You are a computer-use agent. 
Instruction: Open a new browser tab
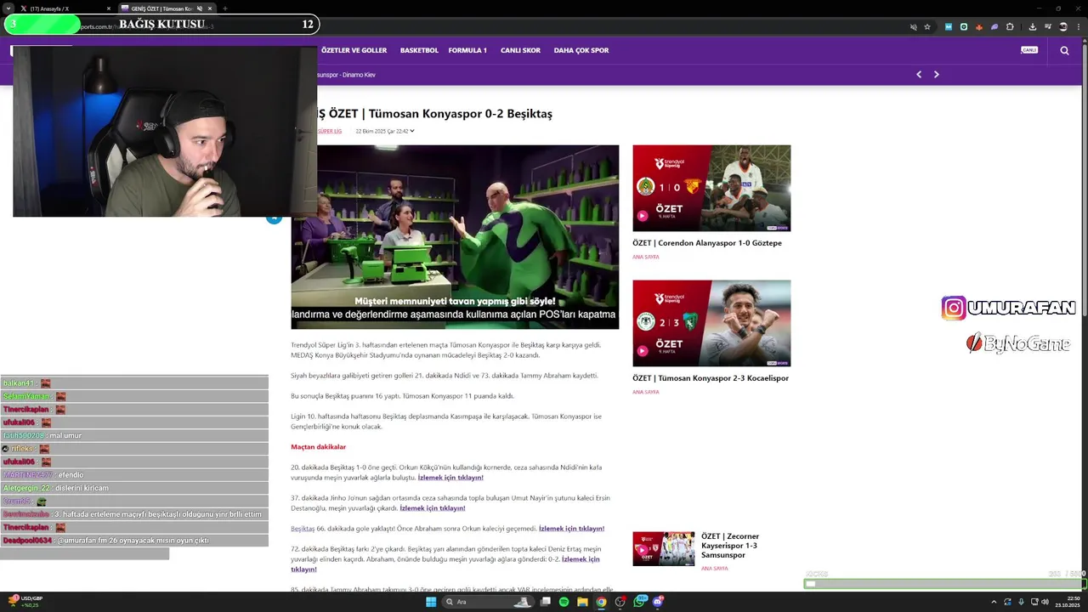[x=225, y=8]
